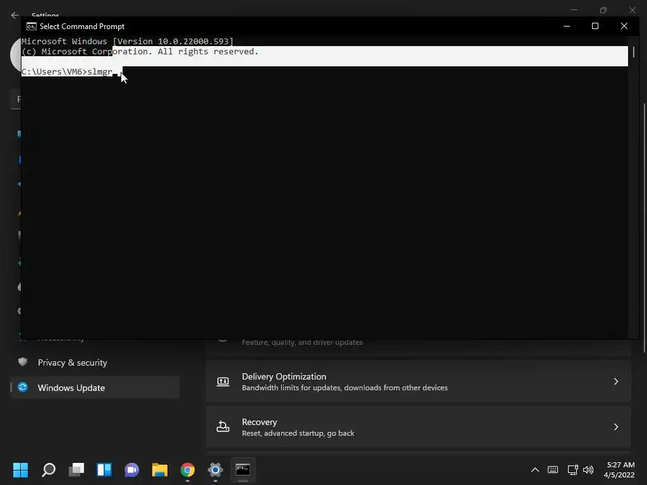Close the Command Prompt window
The height and width of the screenshot is (485, 647).
point(624,26)
